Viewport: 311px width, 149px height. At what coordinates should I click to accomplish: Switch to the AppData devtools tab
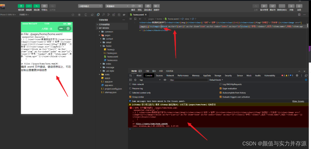[x=207, y=75]
